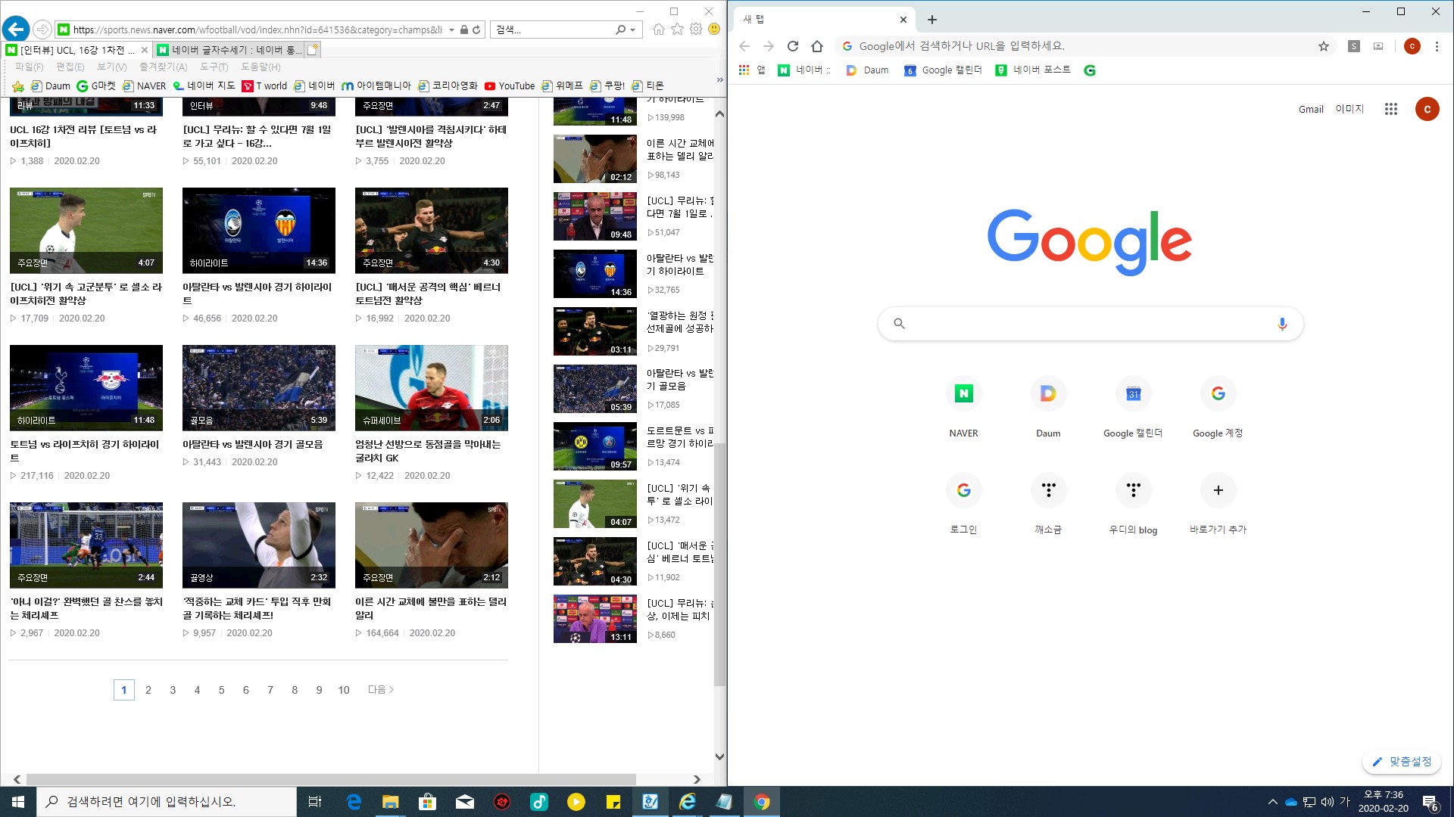This screenshot has height=817, width=1454.
Task: Open the 도구(T) menu in IE
Action: [214, 67]
